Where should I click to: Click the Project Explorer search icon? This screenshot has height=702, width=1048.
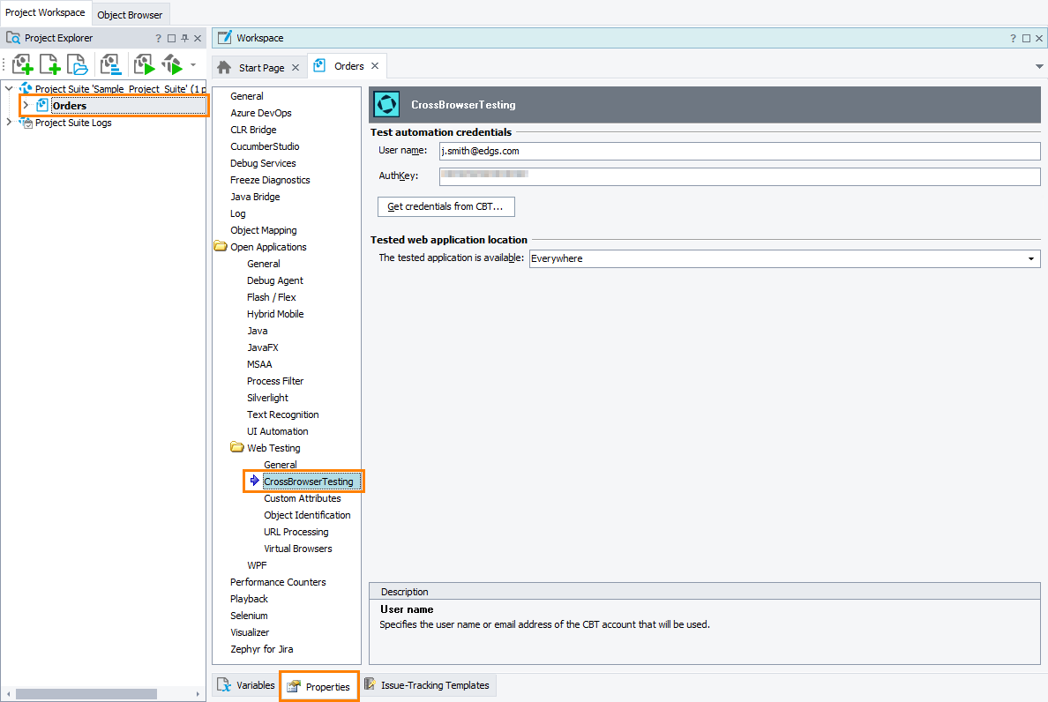coord(12,37)
